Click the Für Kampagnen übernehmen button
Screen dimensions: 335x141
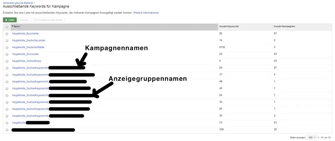pos(49,20)
